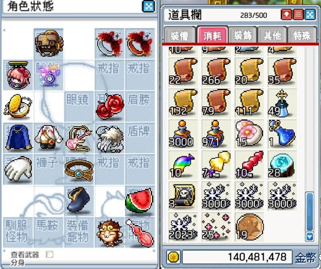Image resolution: width=321 pixels, height=269 pixels.
Task: Click the holy water bottle with 49
Action: 282,103
